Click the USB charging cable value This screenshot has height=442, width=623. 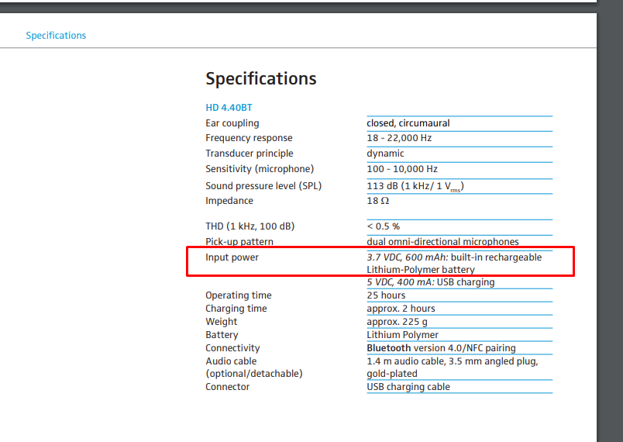tap(408, 387)
